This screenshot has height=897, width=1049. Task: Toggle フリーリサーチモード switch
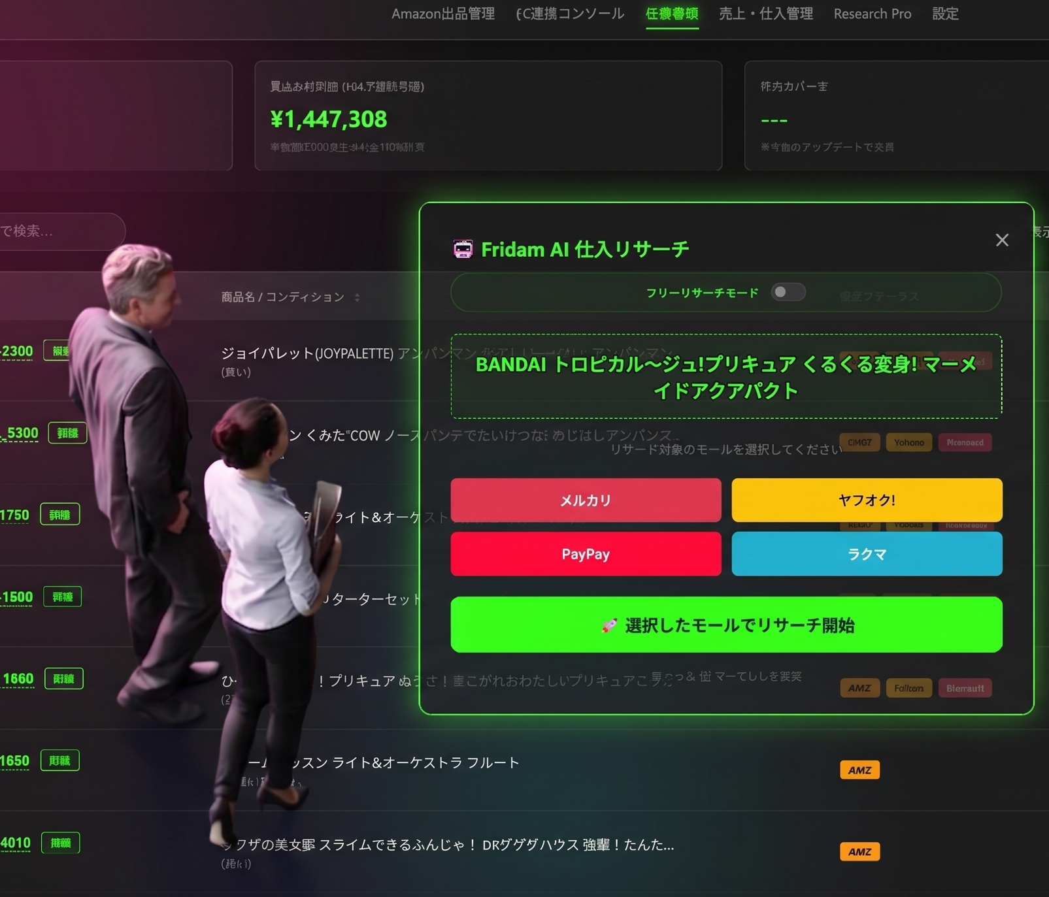pos(788,292)
